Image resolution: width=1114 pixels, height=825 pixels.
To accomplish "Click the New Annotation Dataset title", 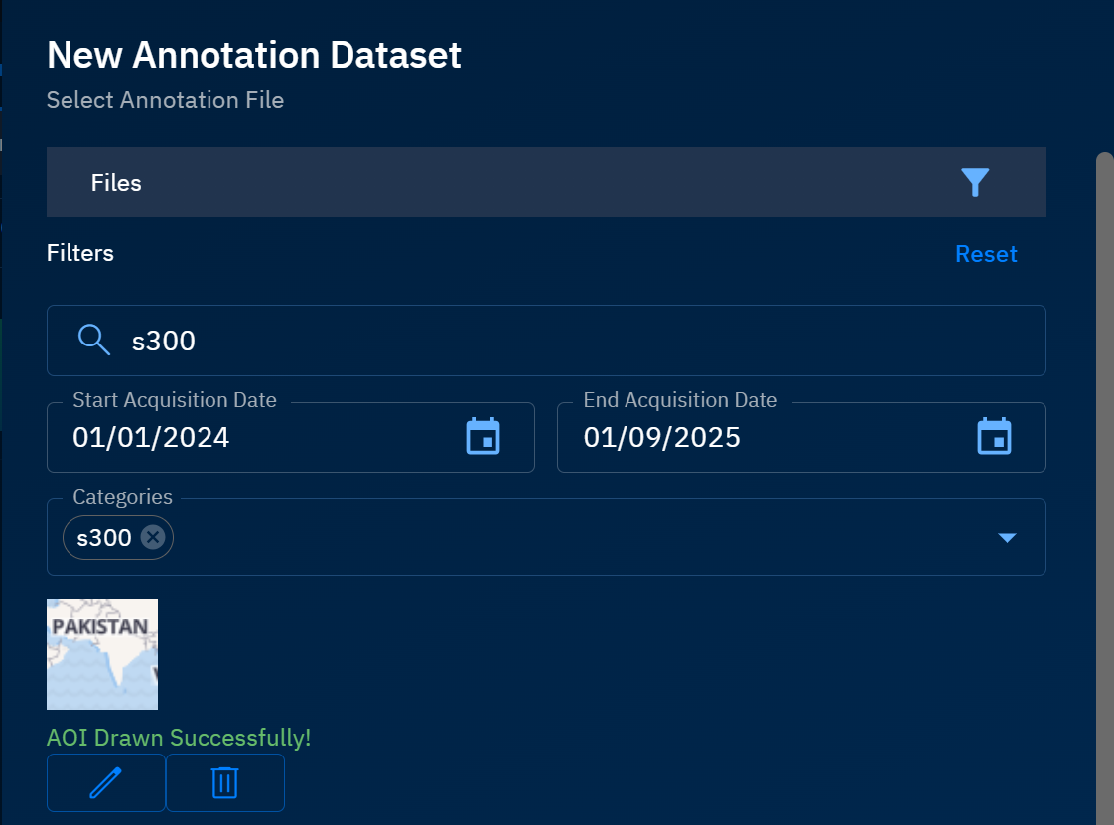I will click(254, 55).
